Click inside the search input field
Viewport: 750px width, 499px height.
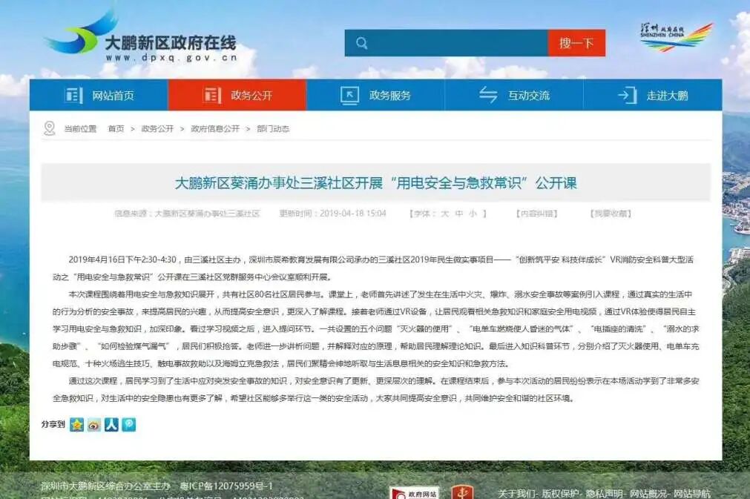(x=453, y=43)
